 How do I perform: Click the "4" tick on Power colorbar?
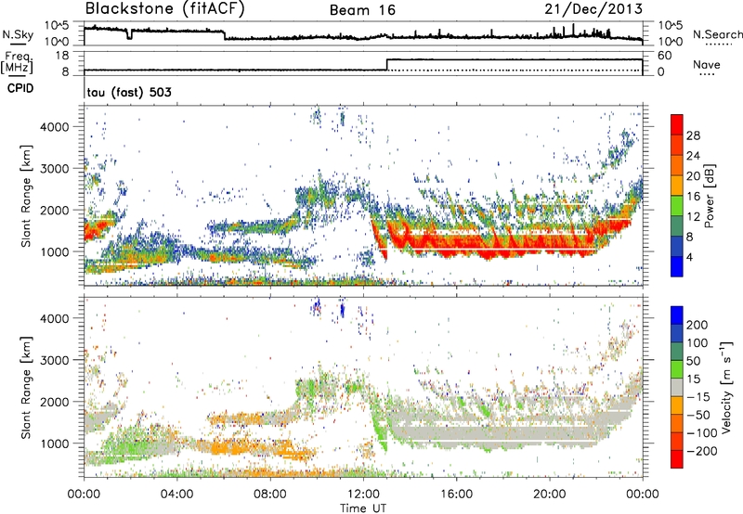coord(690,258)
